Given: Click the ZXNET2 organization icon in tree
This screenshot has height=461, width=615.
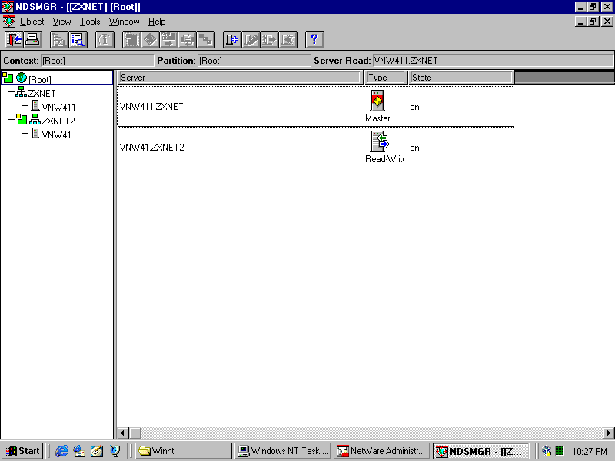Looking at the screenshot, I should pyautogui.click(x=35, y=119).
